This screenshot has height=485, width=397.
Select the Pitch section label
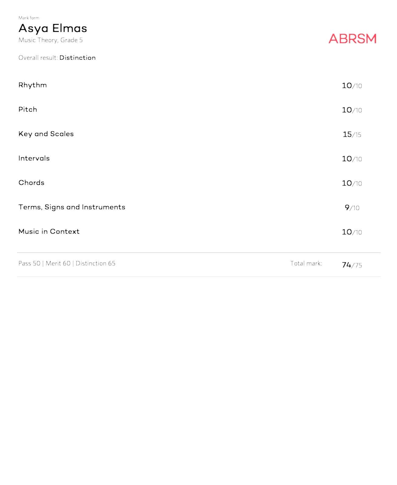point(28,109)
